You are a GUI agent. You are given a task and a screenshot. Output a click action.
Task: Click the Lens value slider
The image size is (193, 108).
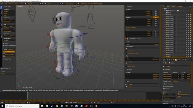click(x=142, y=44)
